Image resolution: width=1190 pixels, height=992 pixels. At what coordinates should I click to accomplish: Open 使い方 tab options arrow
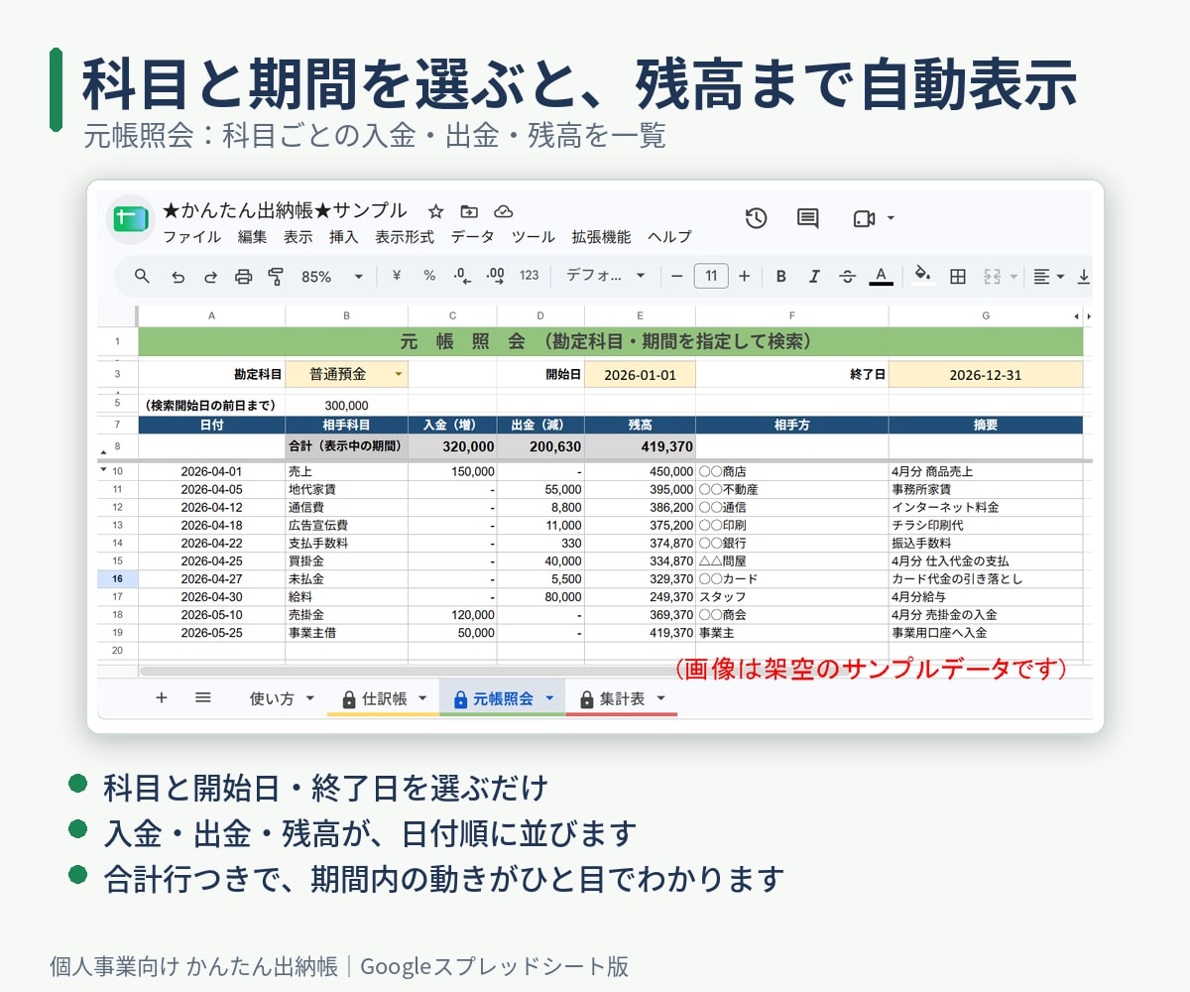pos(309,698)
